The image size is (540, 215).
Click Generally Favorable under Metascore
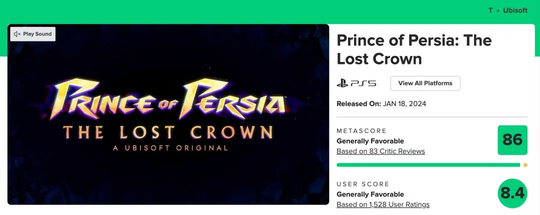pyautogui.click(x=370, y=141)
